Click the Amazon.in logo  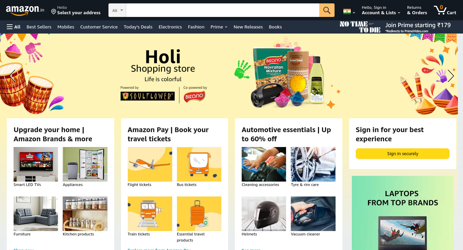click(25, 10)
